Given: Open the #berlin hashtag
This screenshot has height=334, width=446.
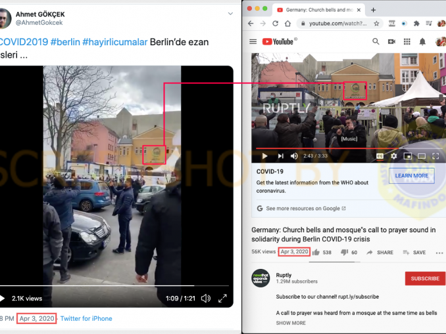Looking at the screenshot, I should [65, 42].
